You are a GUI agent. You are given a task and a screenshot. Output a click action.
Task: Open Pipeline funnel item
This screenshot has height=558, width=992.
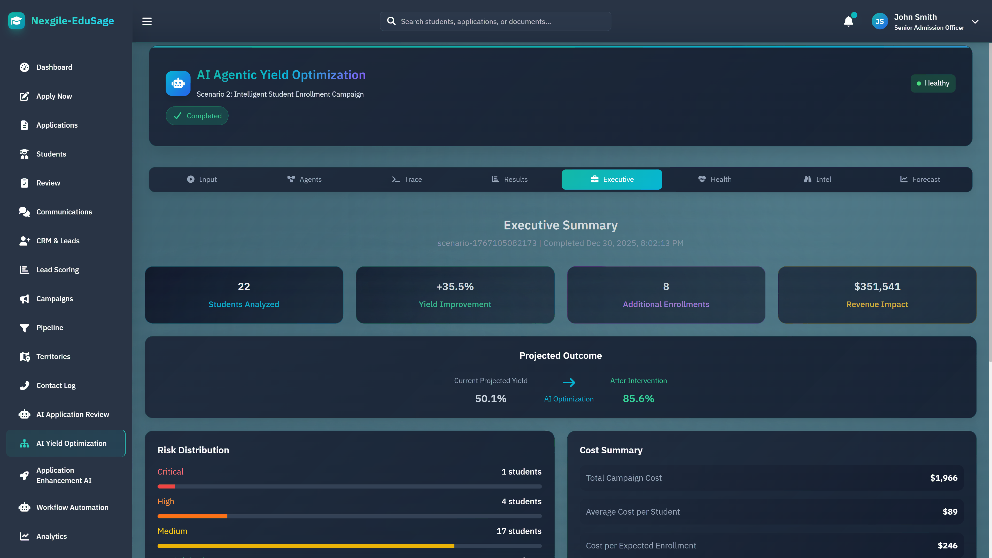tap(50, 327)
